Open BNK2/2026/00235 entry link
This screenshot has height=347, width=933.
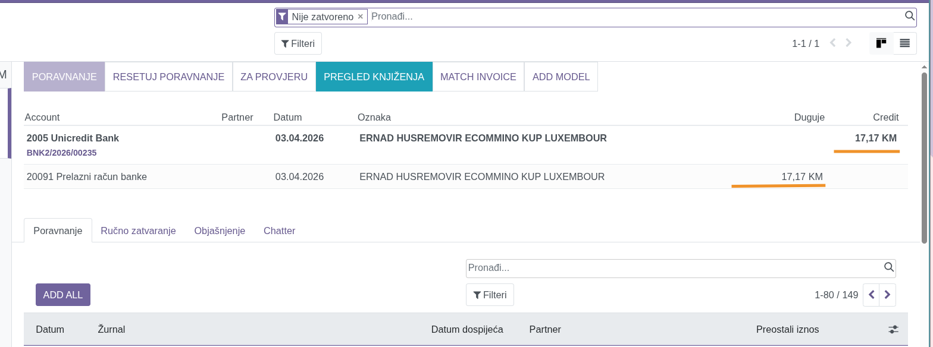(x=62, y=153)
